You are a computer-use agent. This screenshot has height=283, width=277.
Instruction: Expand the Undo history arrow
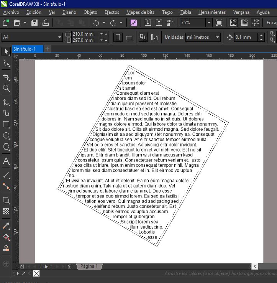pyautogui.click(x=104, y=23)
